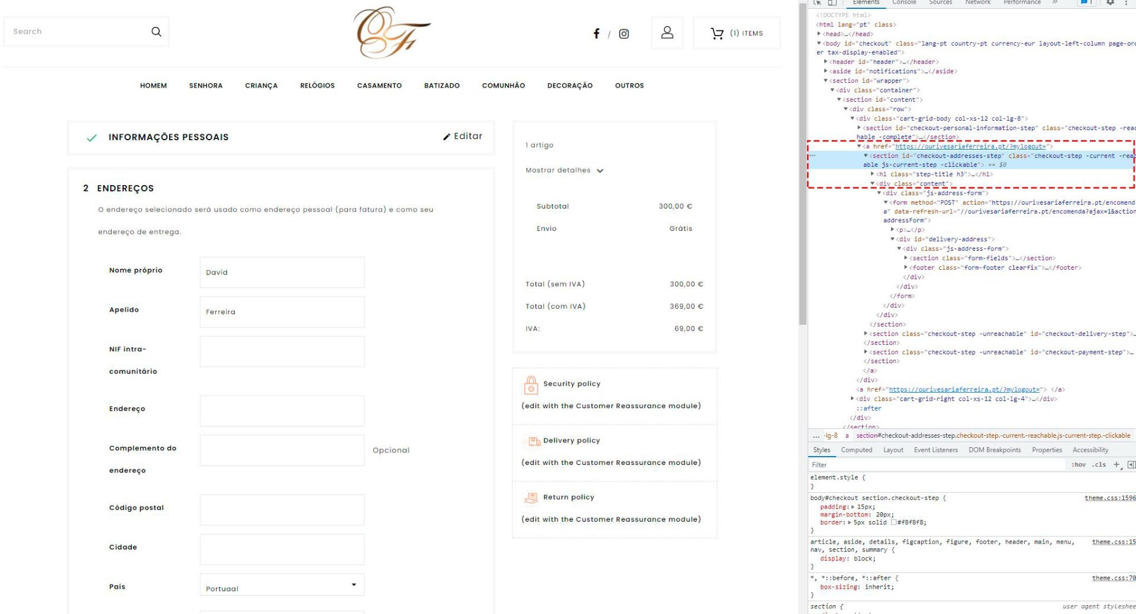Screen dimensions: 1136x614
Task: Click the Código postal input field
Action: 282,510
